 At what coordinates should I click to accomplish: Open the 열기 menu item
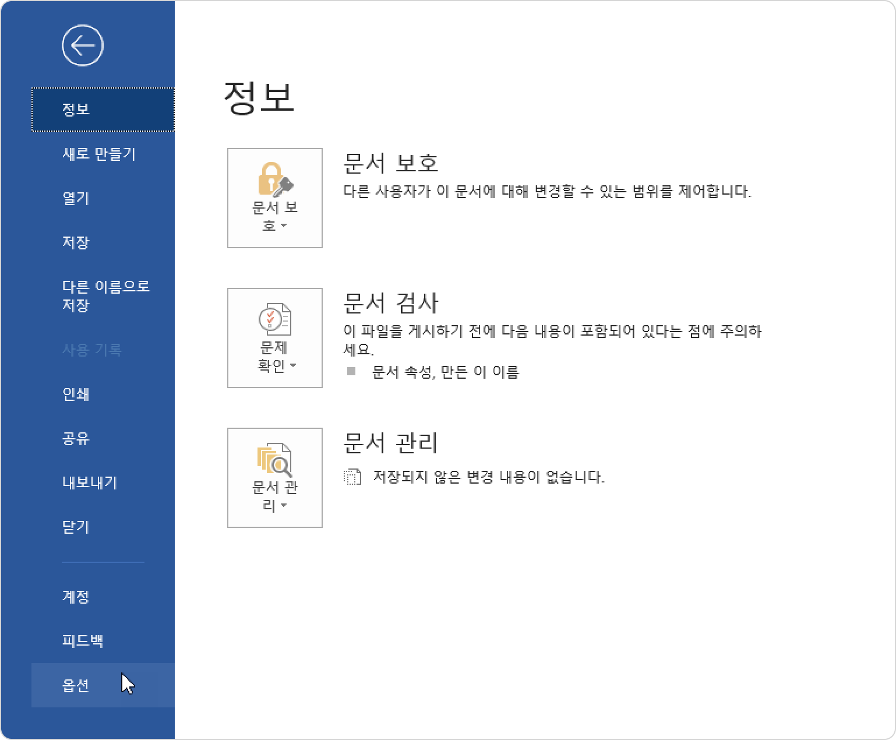coord(103,198)
